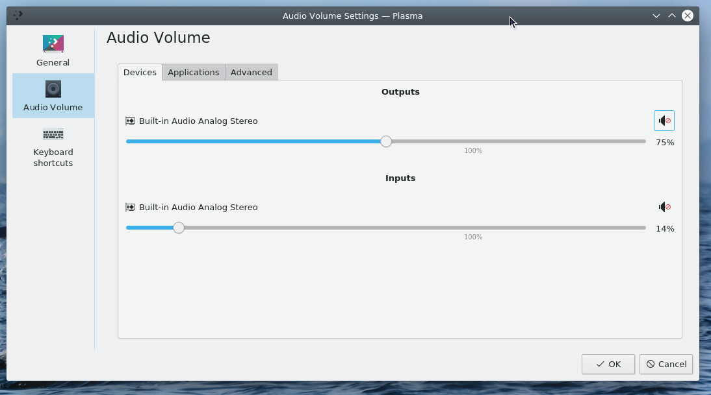This screenshot has width=711, height=395.
Task: Click output device name "Built-in Audio Analog Stereo"
Action: click(198, 121)
